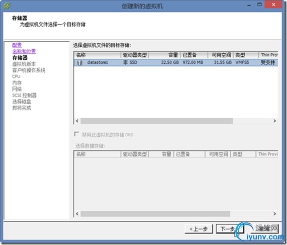The image size is (287, 245).
Task: Toggle 禁用此虚拟机的存储 DRS checkbox
Action: pyautogui.click(x=76, y=134)
